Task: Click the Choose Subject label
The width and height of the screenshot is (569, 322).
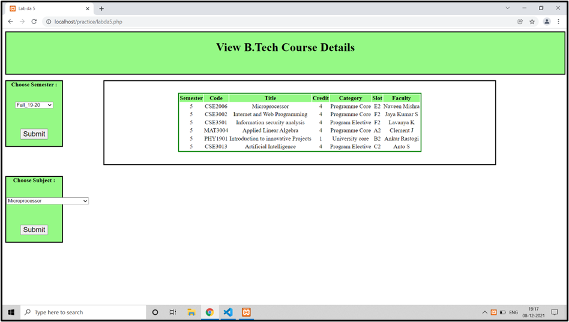Action: pyautogui.click(x=34, y=180)
